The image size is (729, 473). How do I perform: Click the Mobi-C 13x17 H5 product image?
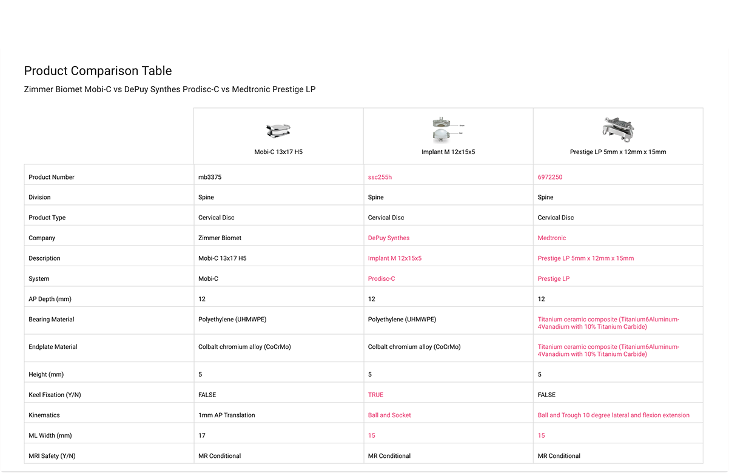278,130
